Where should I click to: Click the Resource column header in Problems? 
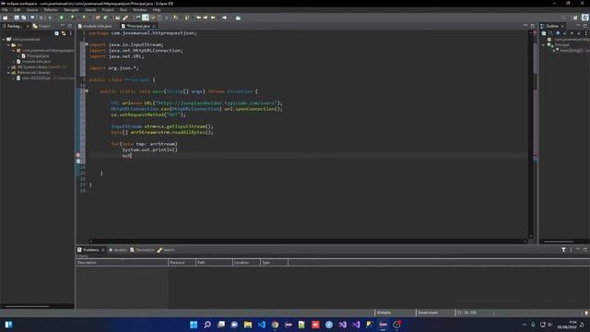point(182,262)
